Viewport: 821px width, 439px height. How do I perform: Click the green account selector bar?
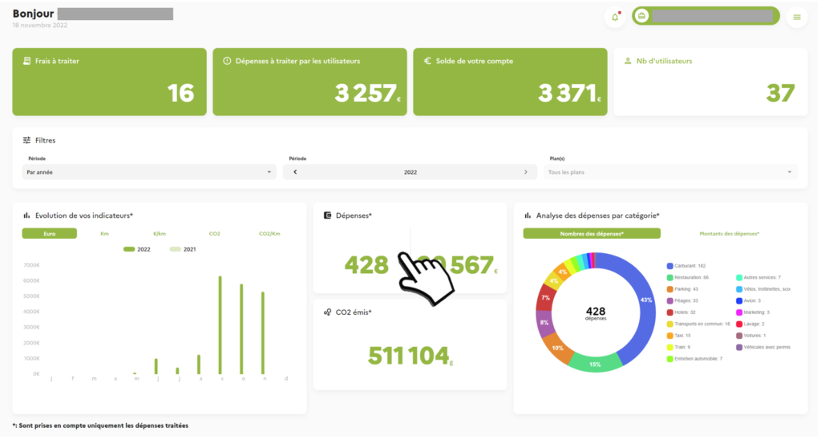706,16
